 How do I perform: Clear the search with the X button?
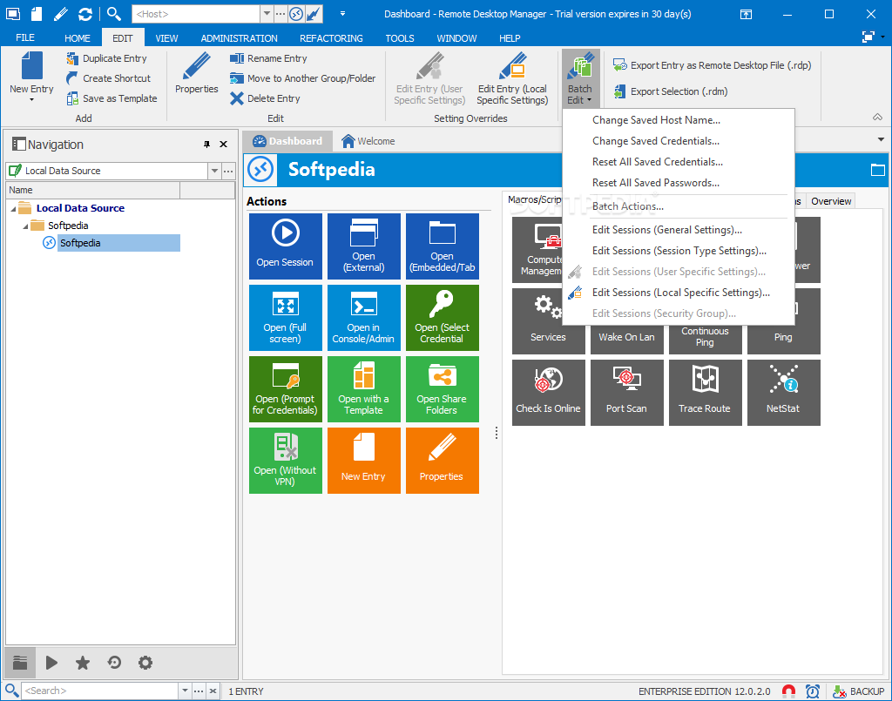pos(213,691)
